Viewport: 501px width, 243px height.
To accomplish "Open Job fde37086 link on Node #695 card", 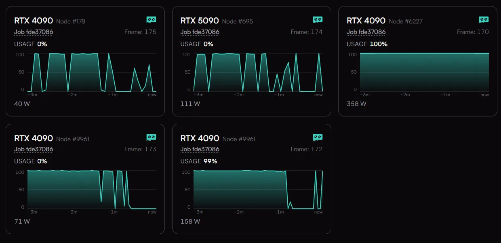I will tap(200, 32).
